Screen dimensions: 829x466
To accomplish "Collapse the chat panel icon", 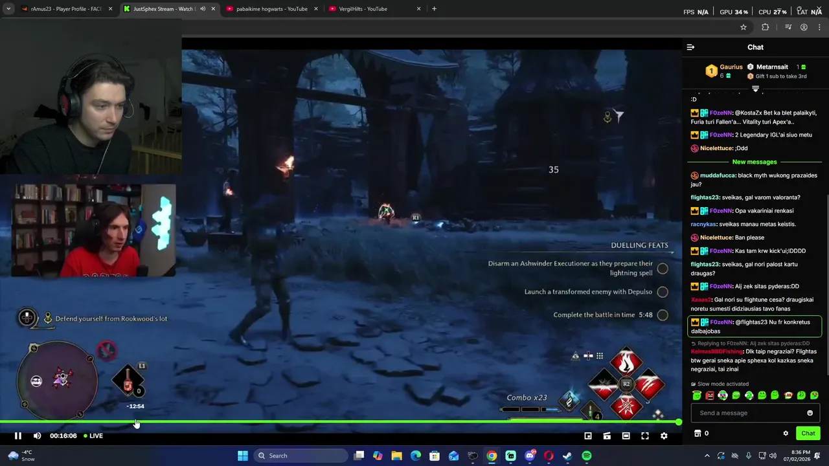I will pyautogui.click(x=690, y=47).
